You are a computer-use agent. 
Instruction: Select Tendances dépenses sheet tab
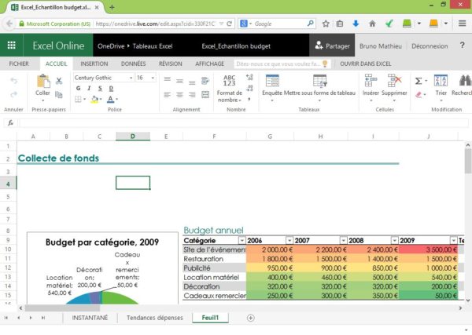pos(155,318)
